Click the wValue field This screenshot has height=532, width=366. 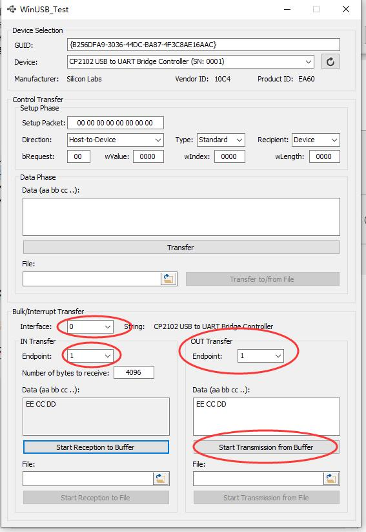pos(148,156)
